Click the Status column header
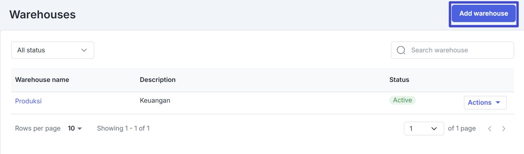Image resolution: width=524 pixels, height=154 pixels. (x=399, y=80)
